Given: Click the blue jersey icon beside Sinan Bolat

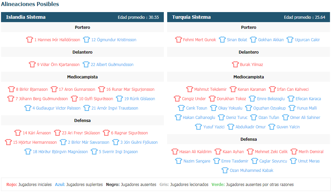Looking at the screenshot, I should (x=222, y=40).
